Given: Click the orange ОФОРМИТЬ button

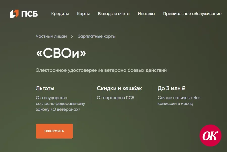Looking at the screenshot, I should 54,131.
